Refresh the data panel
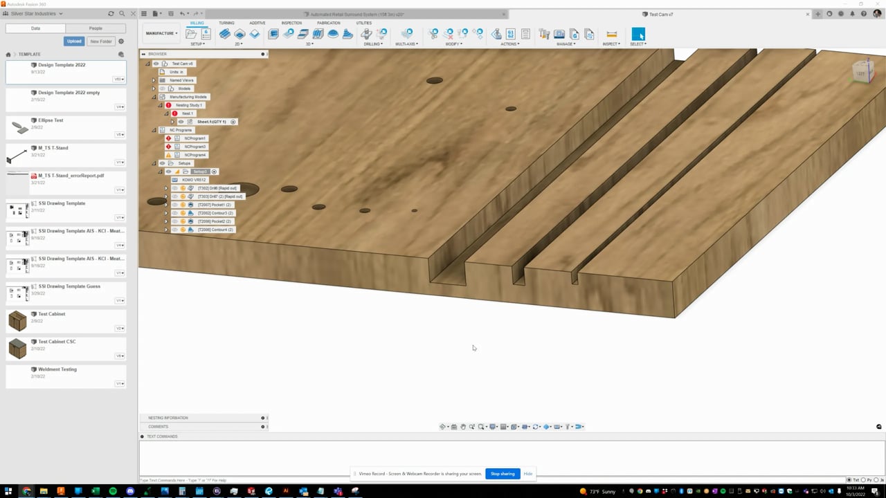886x498 pixels. (x=111, y=14)
